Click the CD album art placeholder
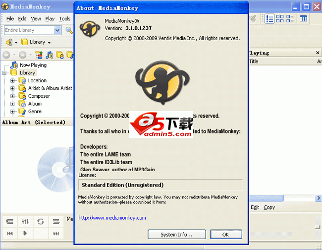Image resolution: width=322 pixels, height=250 pixels. point(56,169)
